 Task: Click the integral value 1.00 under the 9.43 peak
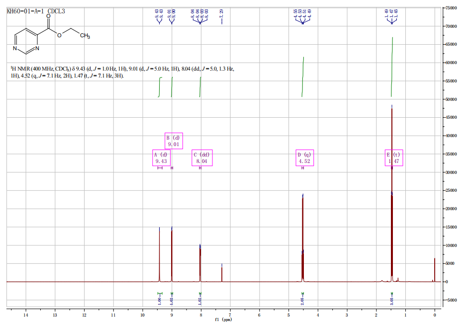(x=160, y=300)
